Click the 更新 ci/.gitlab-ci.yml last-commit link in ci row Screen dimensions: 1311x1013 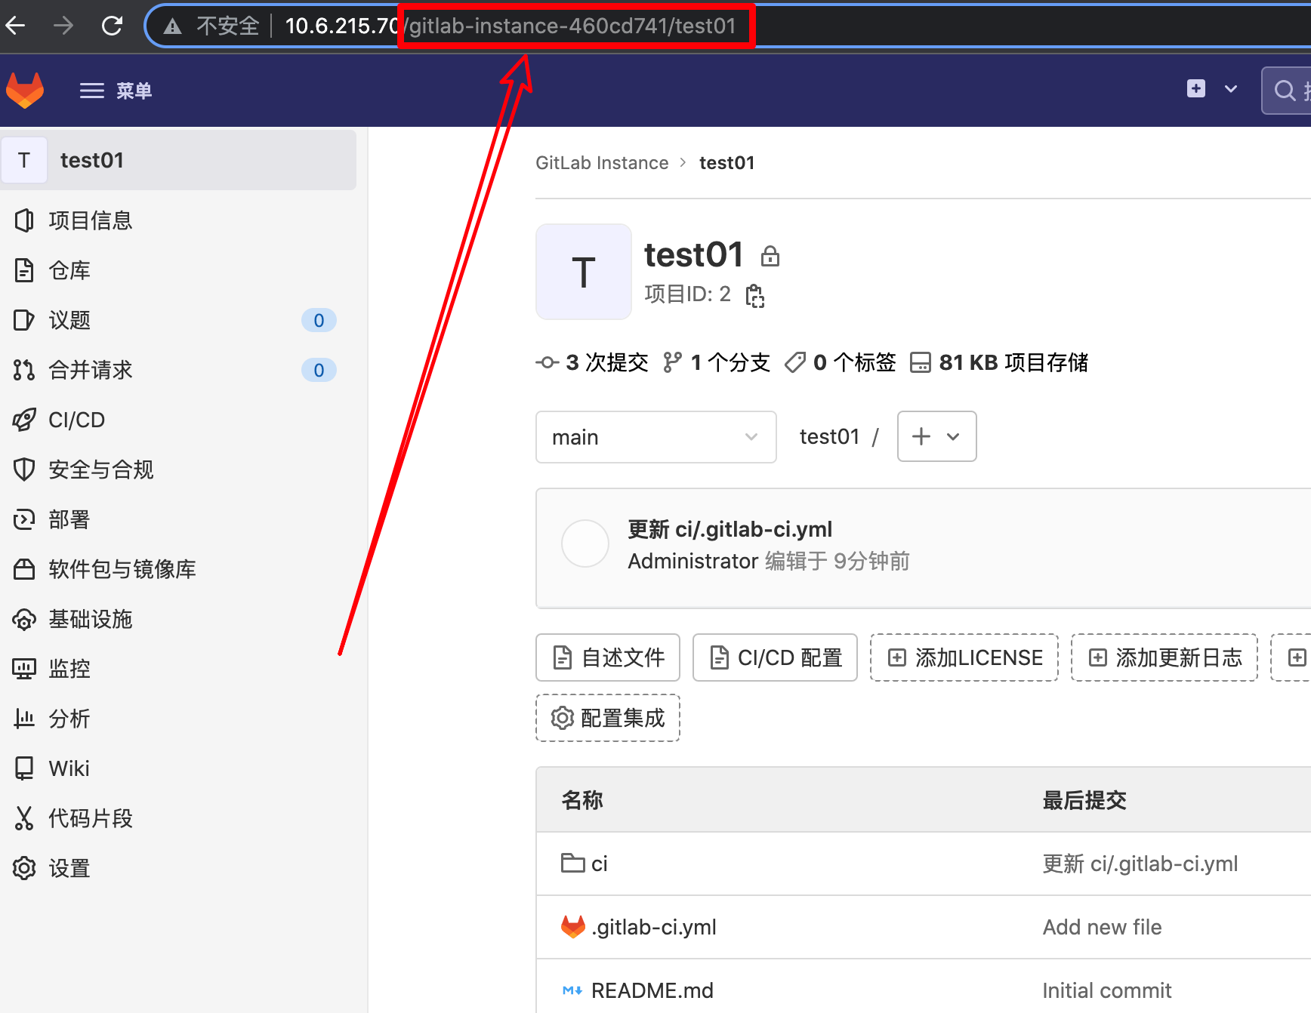click(1140, 864)
